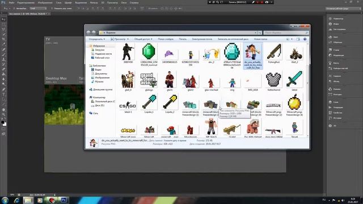
Task: Click the Explorer help question mark icon
Action: (305, 39)
